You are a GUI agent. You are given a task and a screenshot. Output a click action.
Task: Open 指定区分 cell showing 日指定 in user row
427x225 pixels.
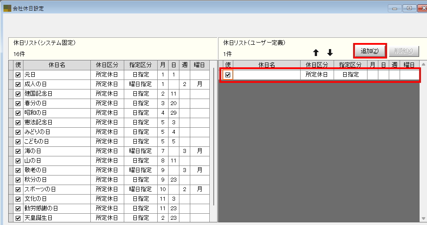pos(350,75)
